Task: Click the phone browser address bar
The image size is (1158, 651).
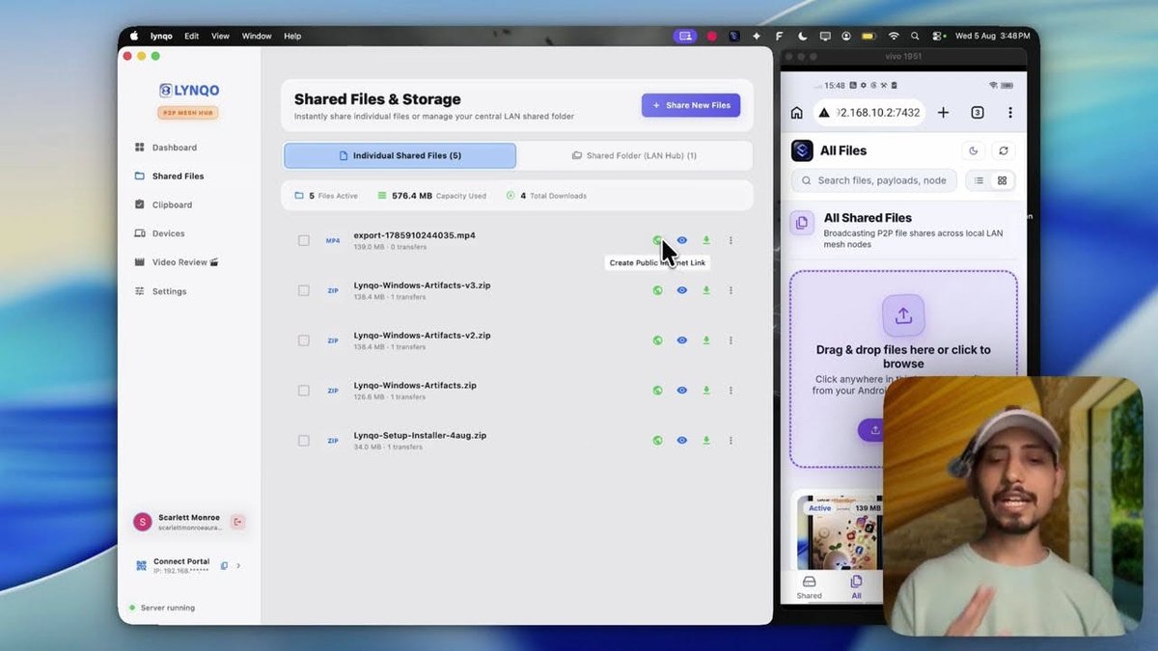Action: click(869, 113)
